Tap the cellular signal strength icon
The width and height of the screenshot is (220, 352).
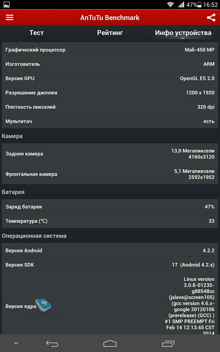(181, 5)
